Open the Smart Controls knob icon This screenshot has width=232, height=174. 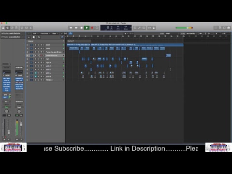(x=22, y=28)
